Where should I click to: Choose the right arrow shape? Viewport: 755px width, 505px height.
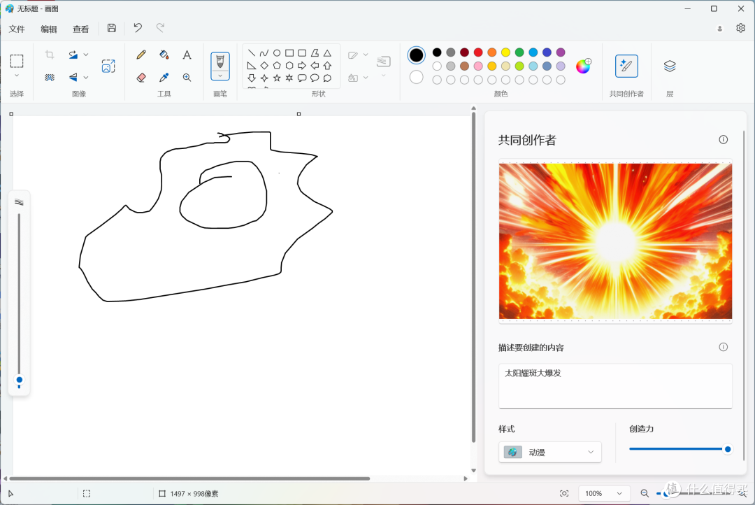pyautogui.click(x=302, y=66)
